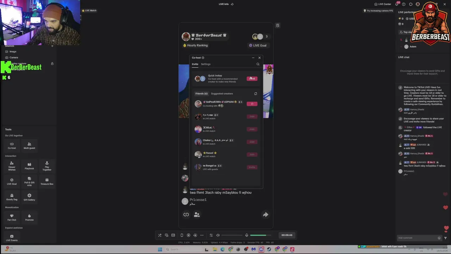Open File Explorer from the taskbar
Viewport: 451px width, 254px height.
215,249
